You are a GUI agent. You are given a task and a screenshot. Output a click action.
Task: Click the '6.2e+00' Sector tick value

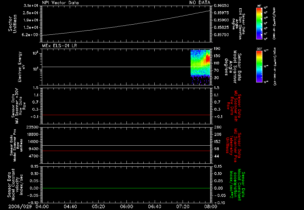pyautogui.click(x=31, y=35)
